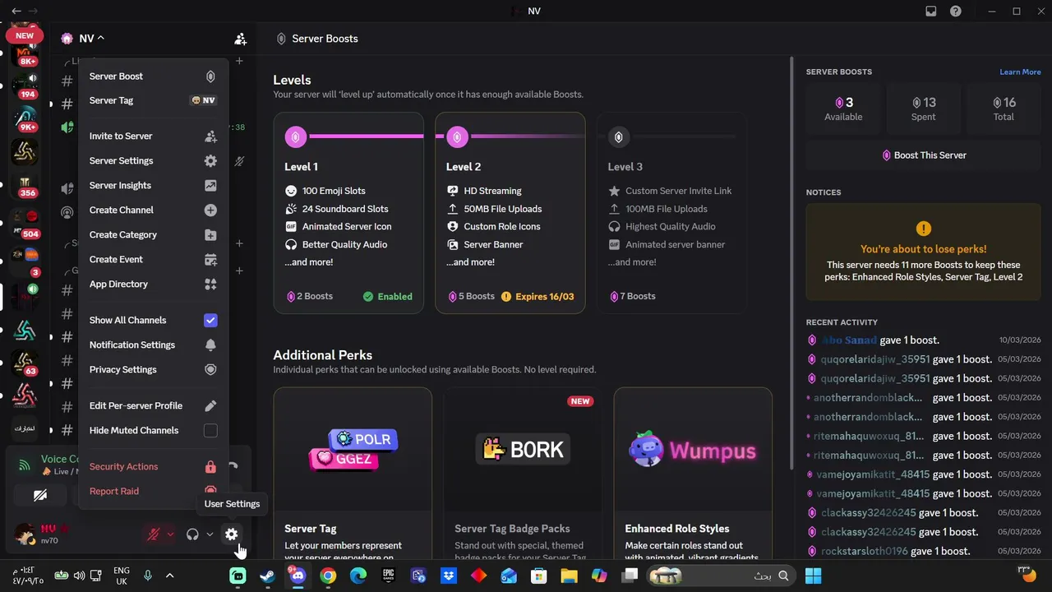Unmute the red microphone icon
The width and height of the screenshot is (1052, 592).
tap(154, 534)
